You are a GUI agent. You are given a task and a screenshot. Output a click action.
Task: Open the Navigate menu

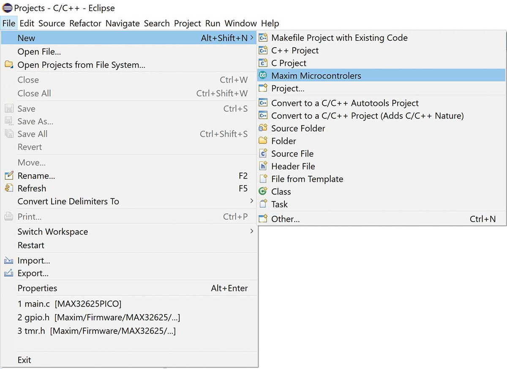tap(123, 23)
